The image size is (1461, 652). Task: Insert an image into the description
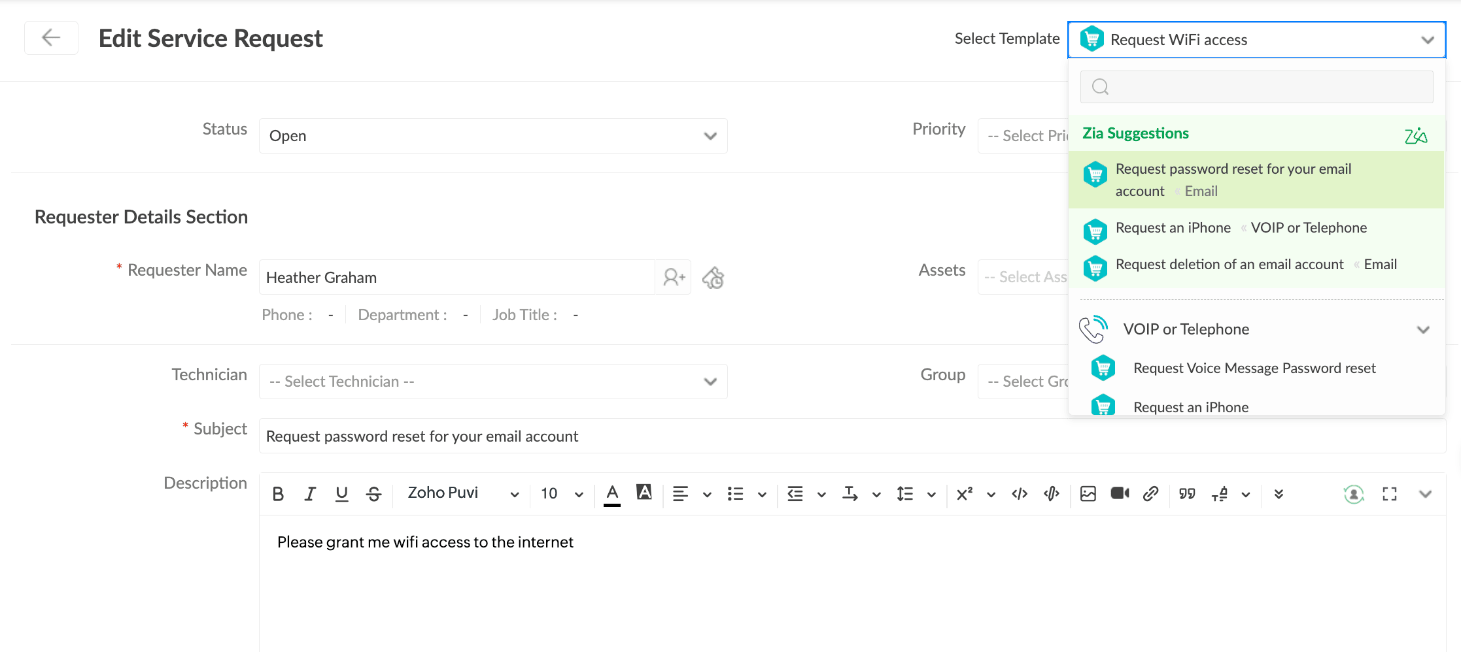(1088, 494)
